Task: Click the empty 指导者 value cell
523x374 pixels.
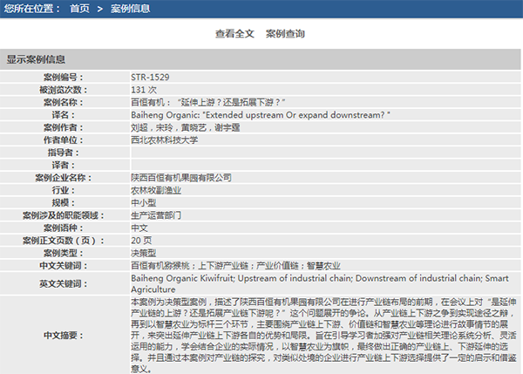Action: coord(323,153)
